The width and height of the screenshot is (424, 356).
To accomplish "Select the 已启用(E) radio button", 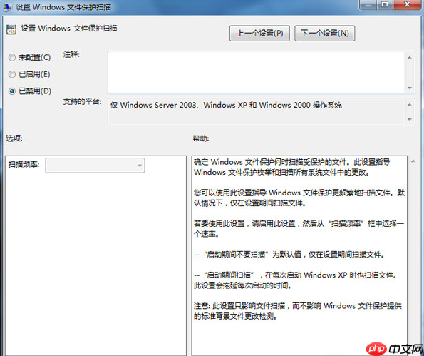I will click(11, 74).
